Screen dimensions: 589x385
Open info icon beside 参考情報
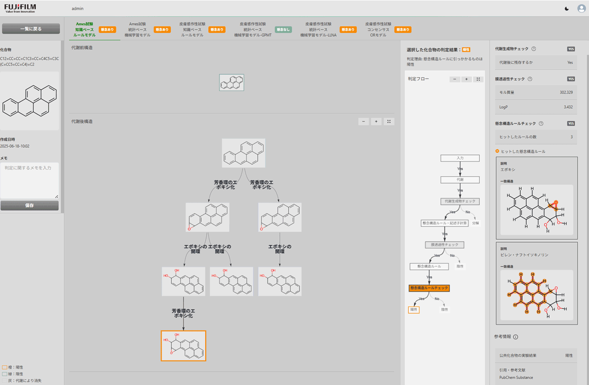(516, 337)
